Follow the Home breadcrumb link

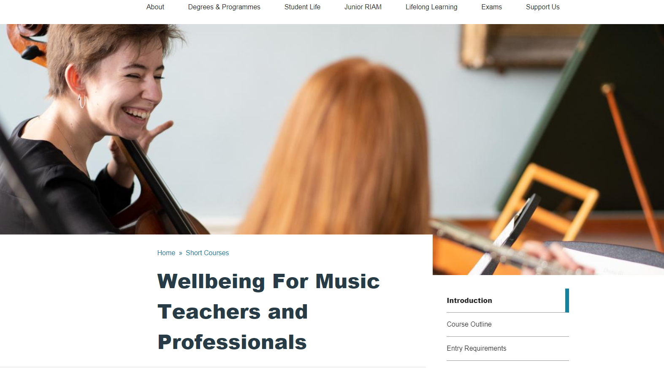coord(166,253)
